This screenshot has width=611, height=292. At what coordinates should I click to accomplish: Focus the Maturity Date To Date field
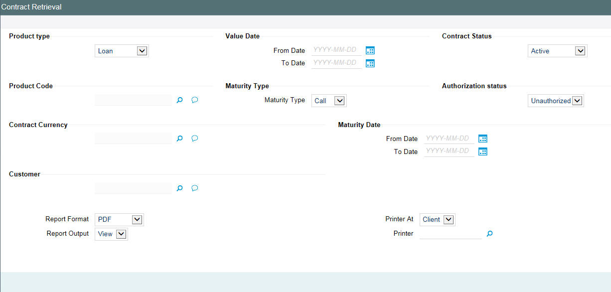(x=449, y=151)
